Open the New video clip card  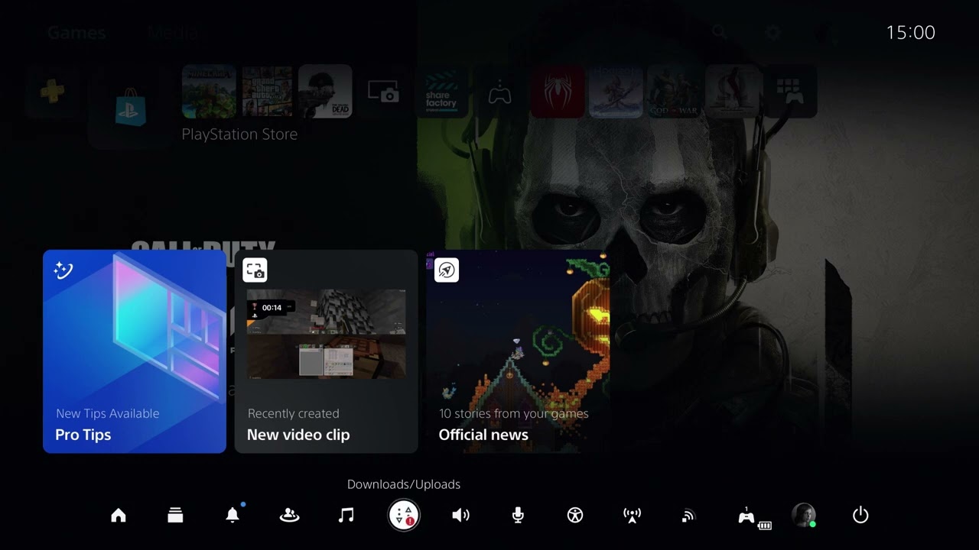click(327, 351)
